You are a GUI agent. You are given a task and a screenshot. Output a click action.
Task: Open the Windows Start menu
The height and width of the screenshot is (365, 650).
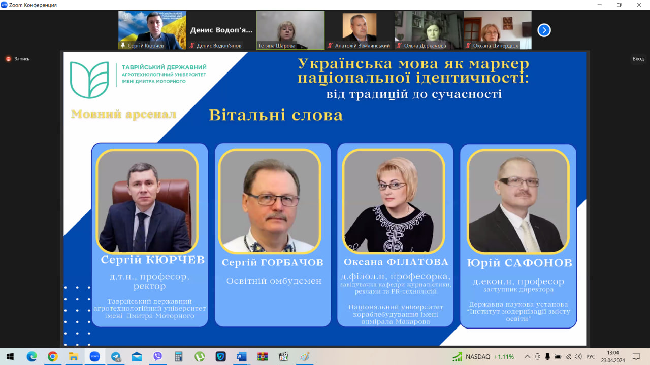click(x=10, y=356)
